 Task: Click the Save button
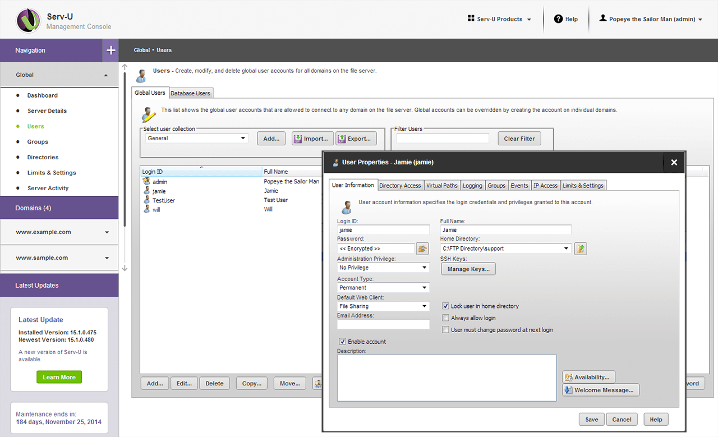591,419
